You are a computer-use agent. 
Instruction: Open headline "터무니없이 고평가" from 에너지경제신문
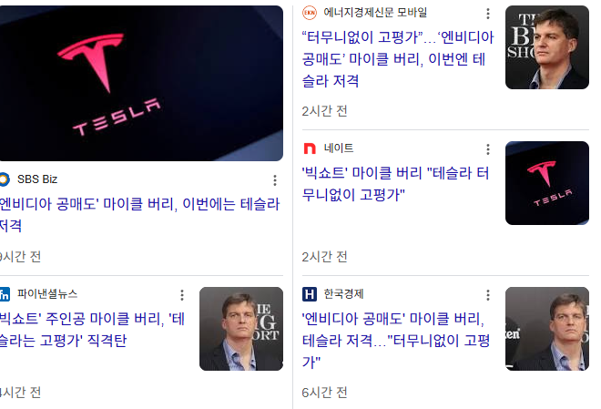click(x=398, y=59)
